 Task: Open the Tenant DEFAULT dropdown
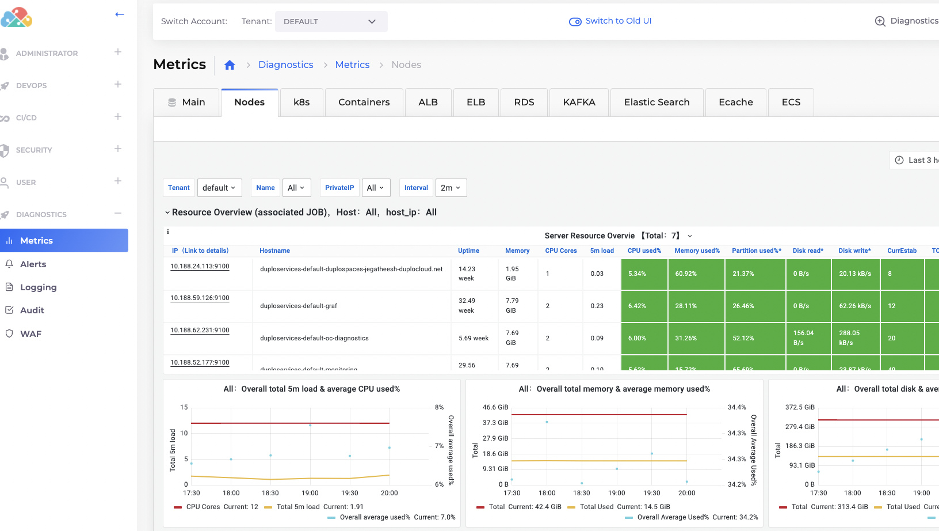pos(331,22)
